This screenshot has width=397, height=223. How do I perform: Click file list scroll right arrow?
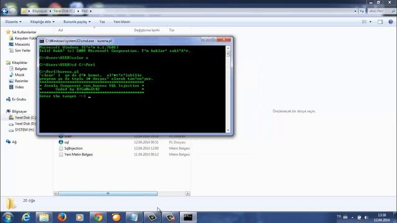[187, 193]
